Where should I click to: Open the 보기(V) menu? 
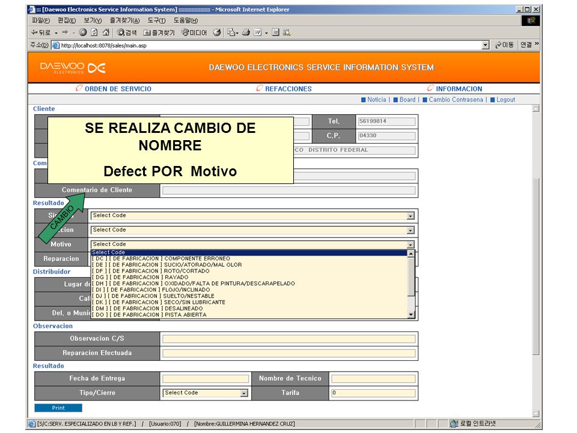93,20
